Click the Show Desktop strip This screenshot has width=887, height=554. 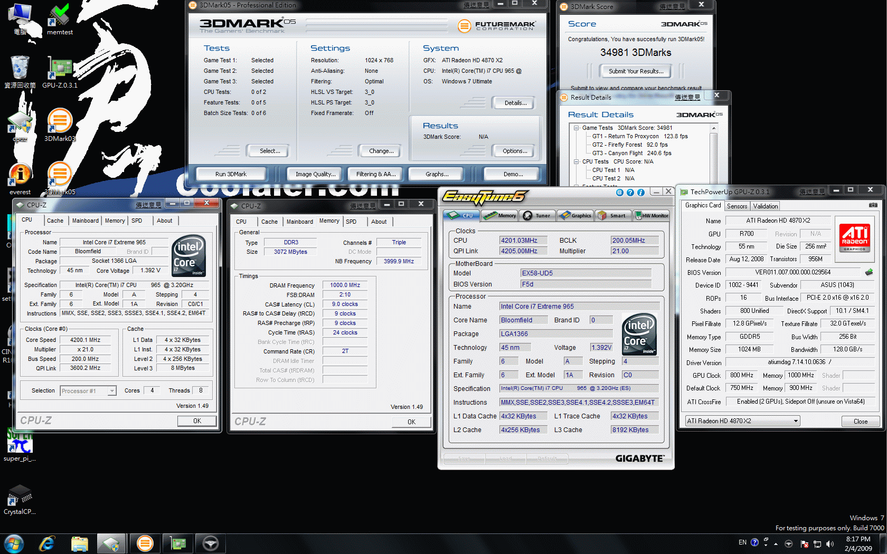[x=883, y=543]
